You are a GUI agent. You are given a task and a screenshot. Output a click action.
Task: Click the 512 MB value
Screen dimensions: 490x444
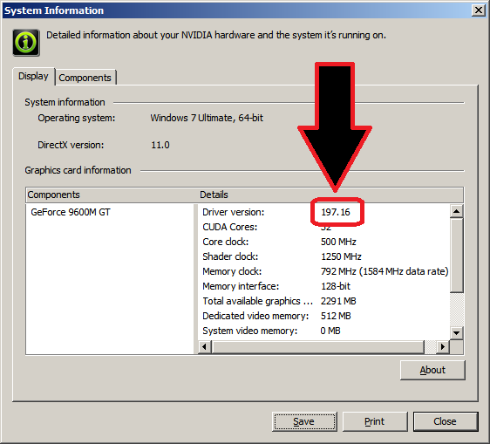click(336, 316)
